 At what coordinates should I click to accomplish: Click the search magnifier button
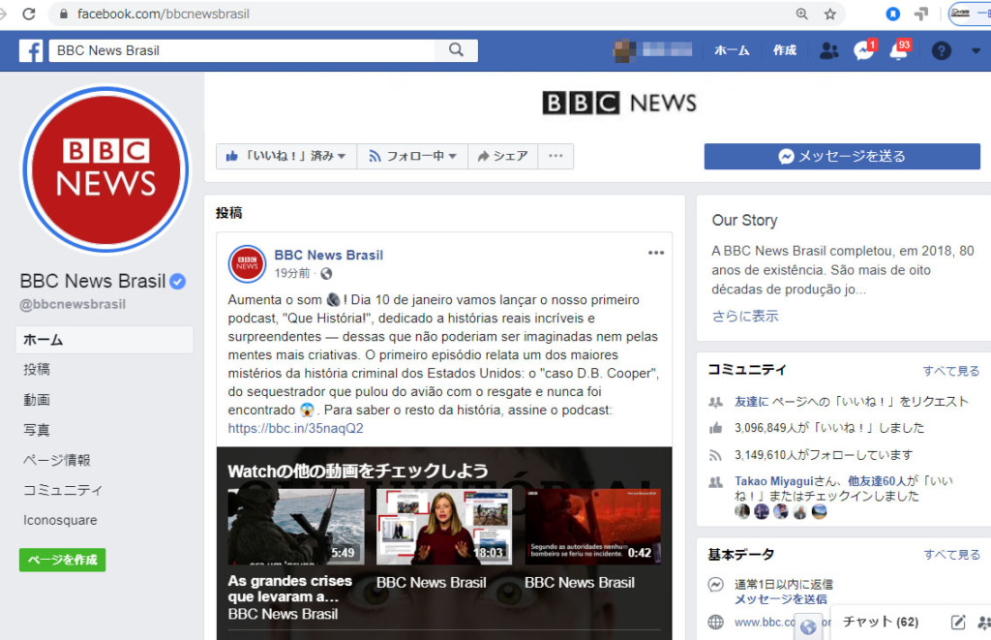(x=456, y=50)
